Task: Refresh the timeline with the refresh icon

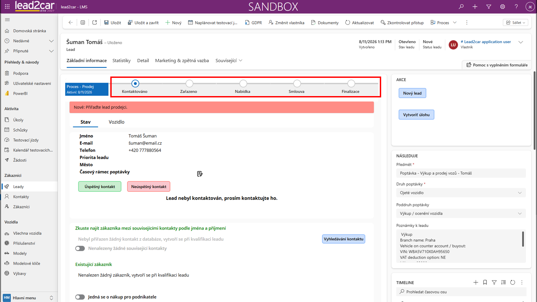Action: (513, 282)
